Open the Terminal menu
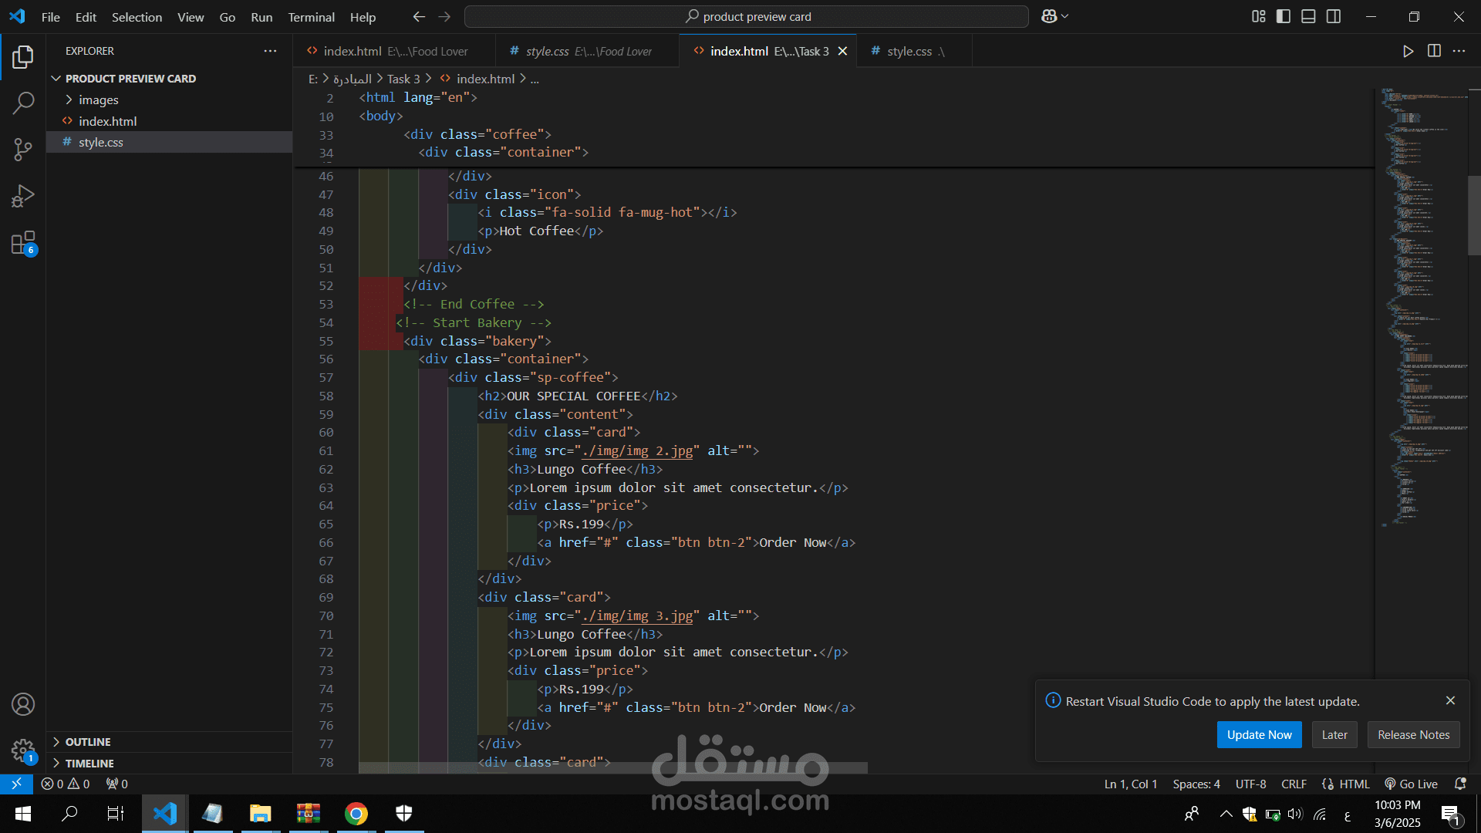The image size is (1481, 833). click(x=311, y=17)
